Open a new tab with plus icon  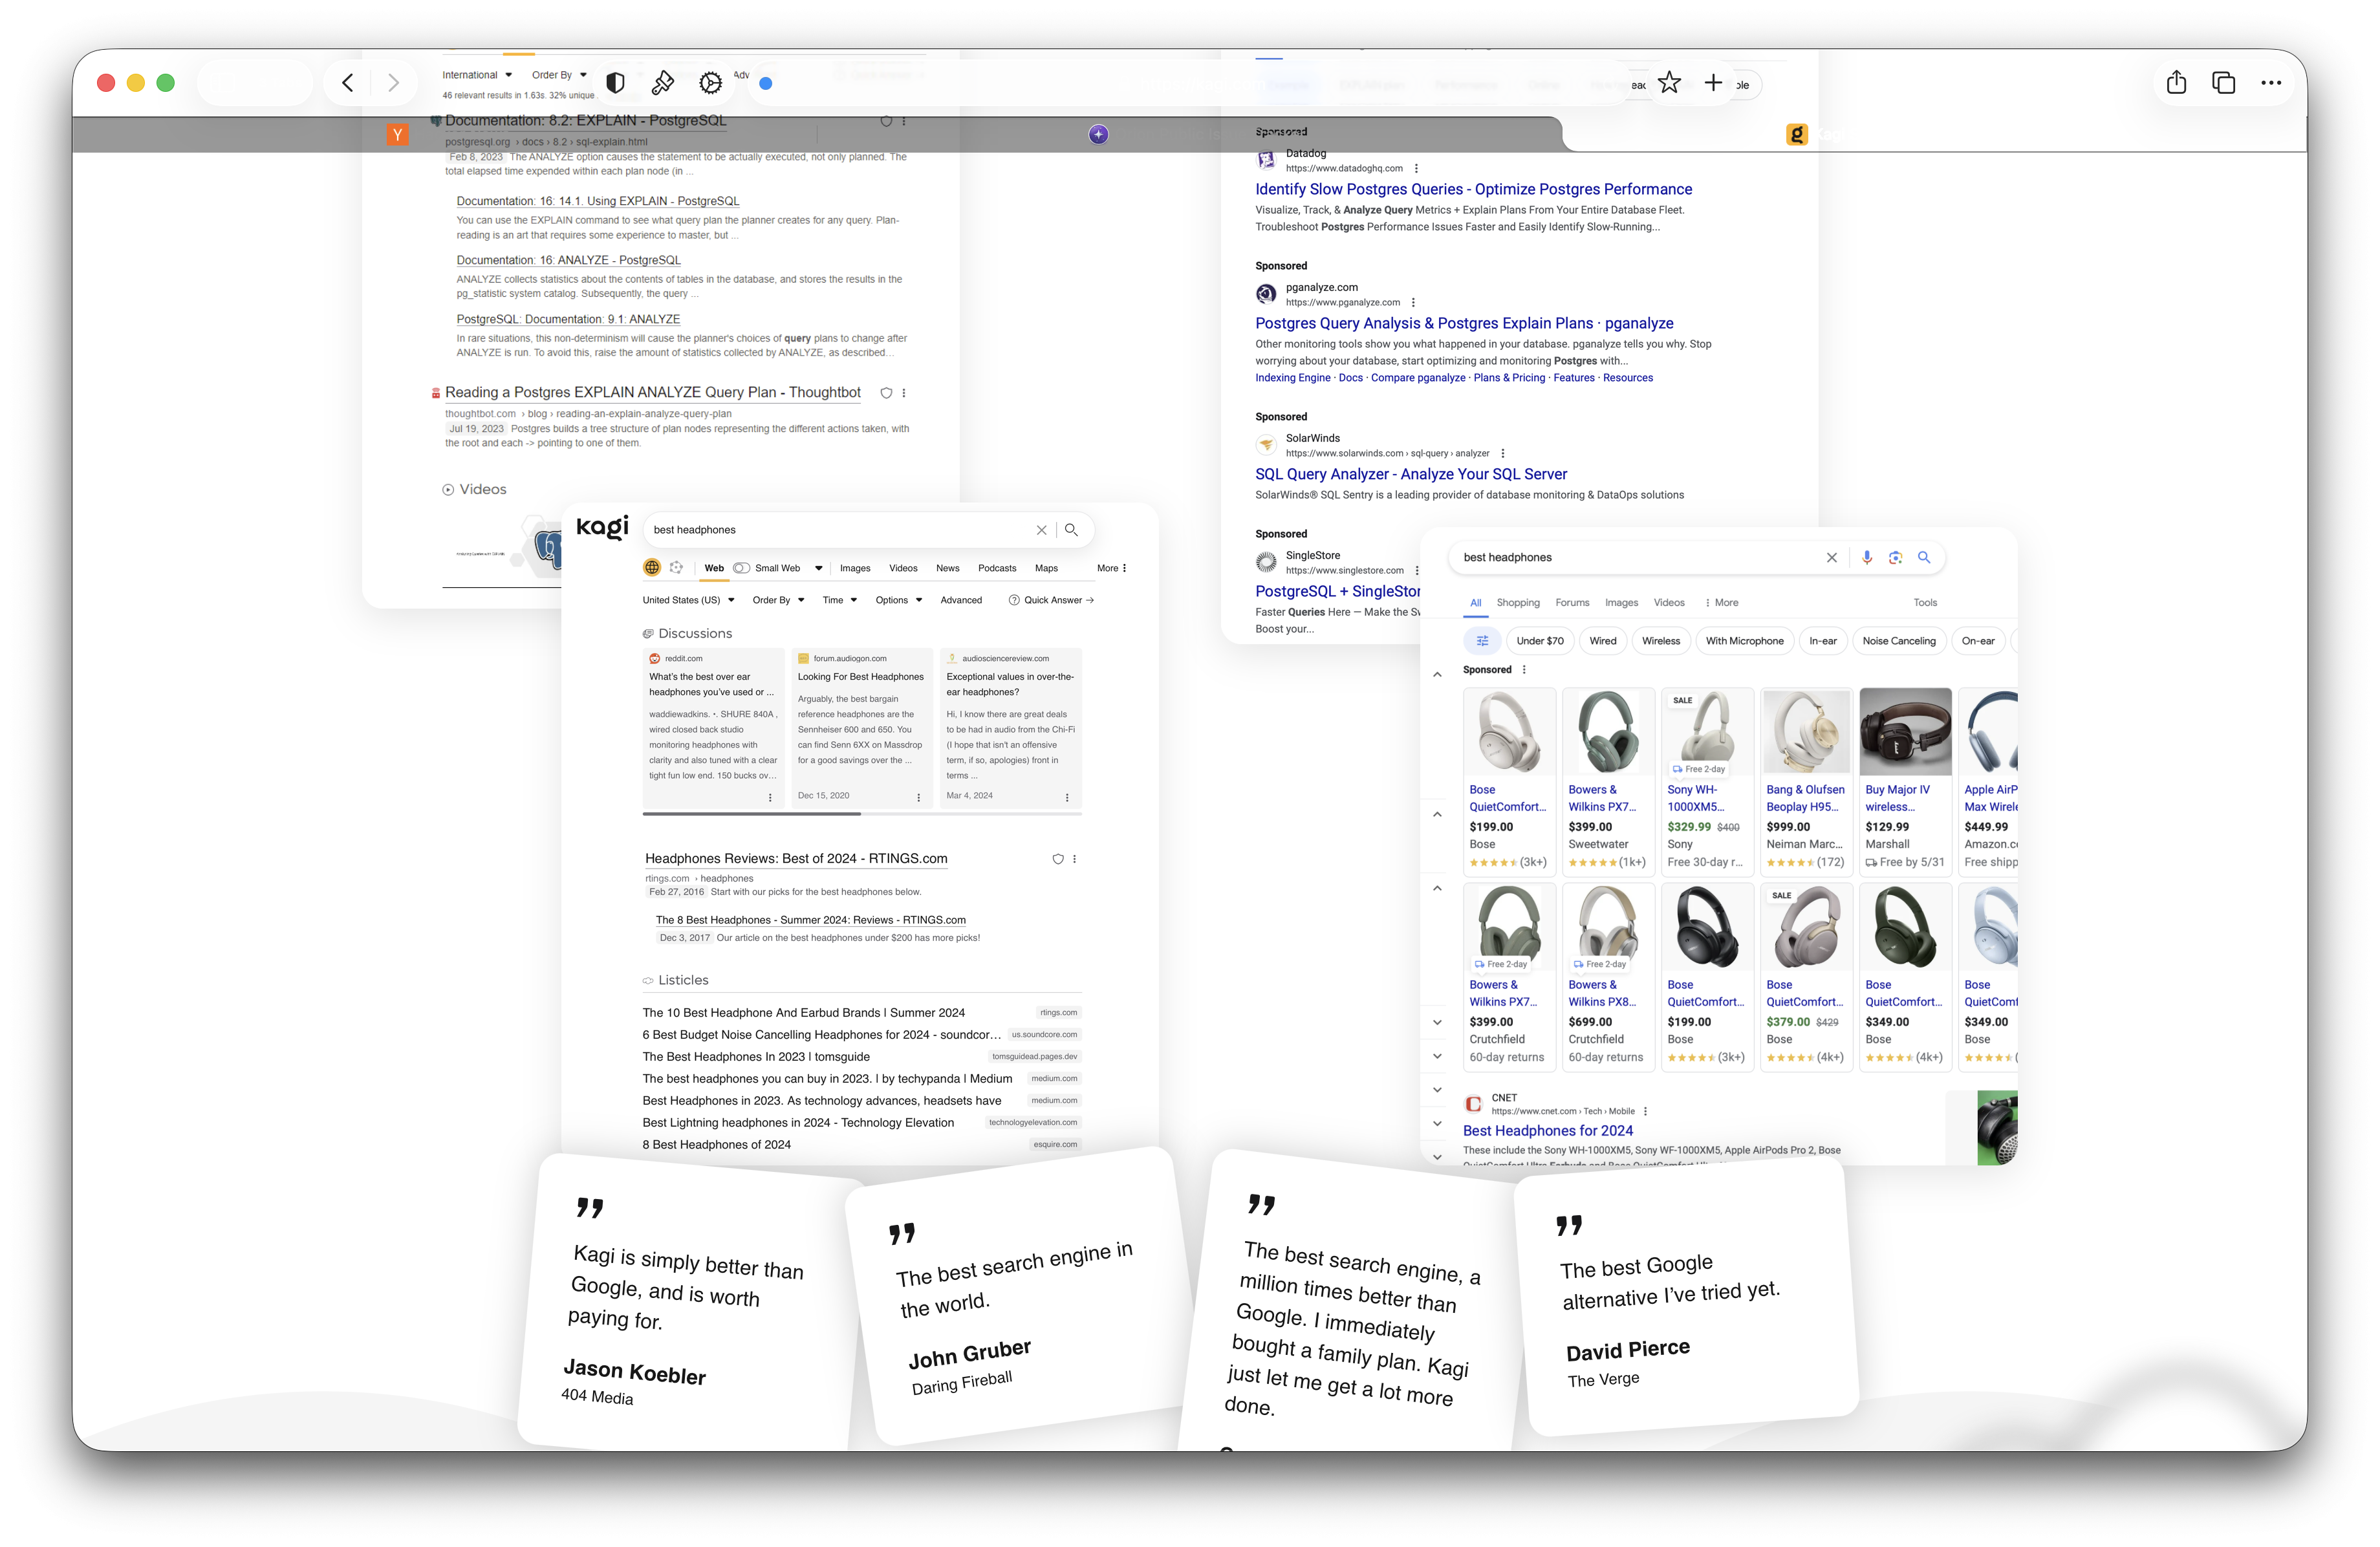pyautogui.click(x=1713, y=83)
